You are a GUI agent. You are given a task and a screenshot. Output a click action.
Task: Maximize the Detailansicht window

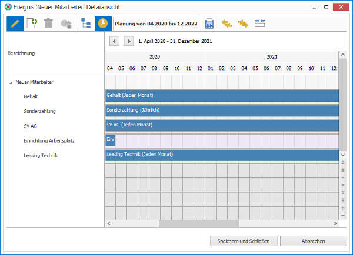326,7
